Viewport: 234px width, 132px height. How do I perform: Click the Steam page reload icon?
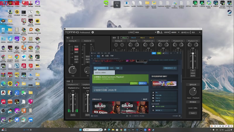click(92, 58)
